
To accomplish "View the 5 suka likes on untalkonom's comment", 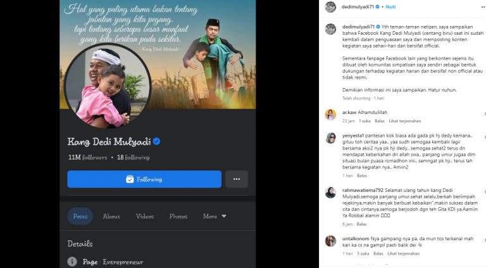I will (363, 253).
